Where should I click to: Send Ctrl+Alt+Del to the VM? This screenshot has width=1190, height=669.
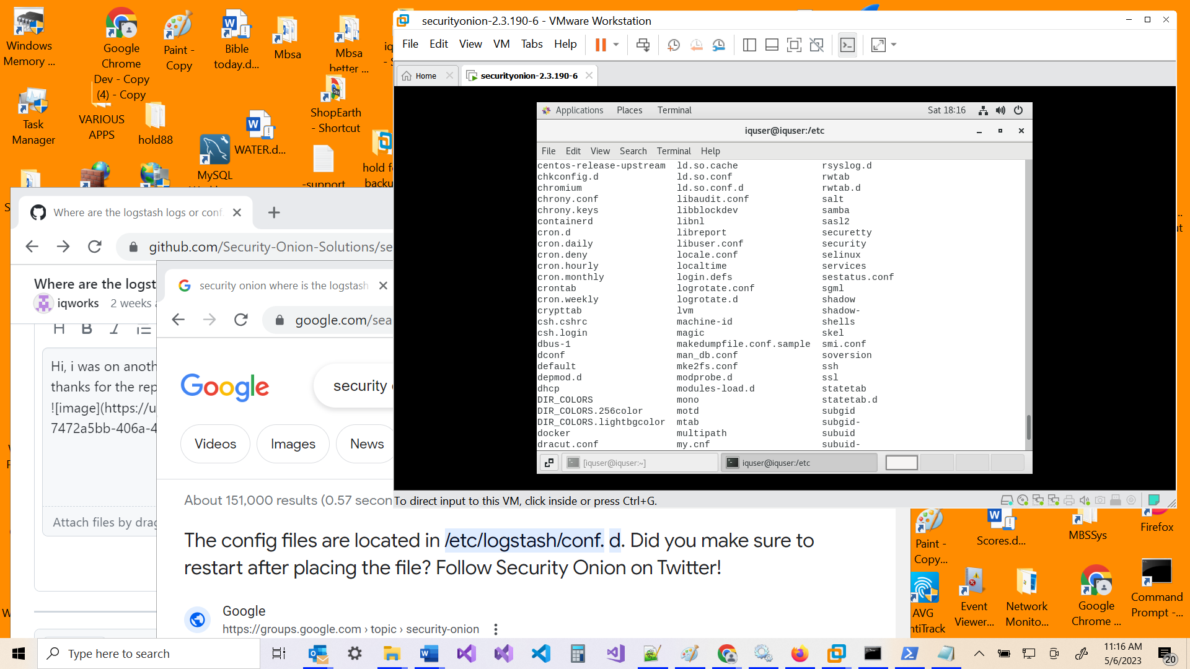point(643,45)
